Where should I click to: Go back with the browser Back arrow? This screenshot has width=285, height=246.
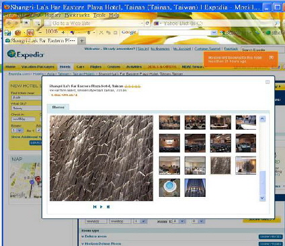9,23
